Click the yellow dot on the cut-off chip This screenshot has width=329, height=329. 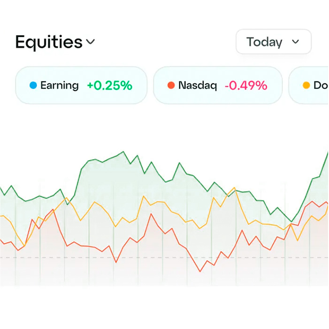pos(306,86)
